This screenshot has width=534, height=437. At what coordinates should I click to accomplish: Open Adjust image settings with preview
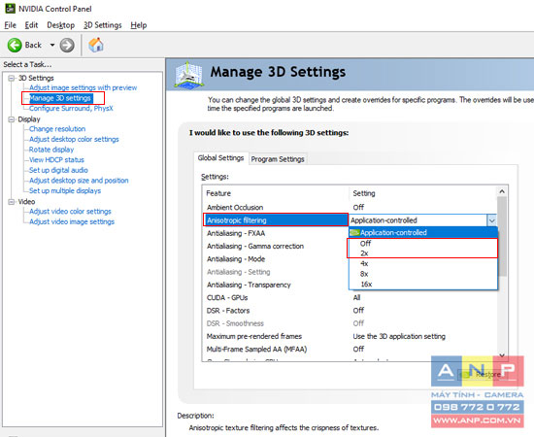pyautogui.click(x=83, y=87)
